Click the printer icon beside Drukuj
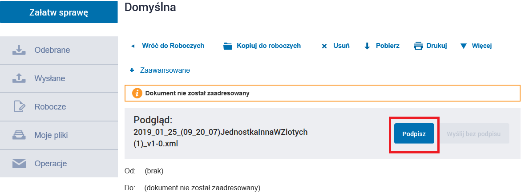 click(x=418, y=46)
